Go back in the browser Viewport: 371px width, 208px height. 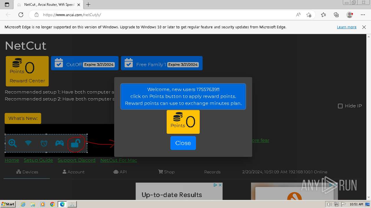(x=8, y=15)
